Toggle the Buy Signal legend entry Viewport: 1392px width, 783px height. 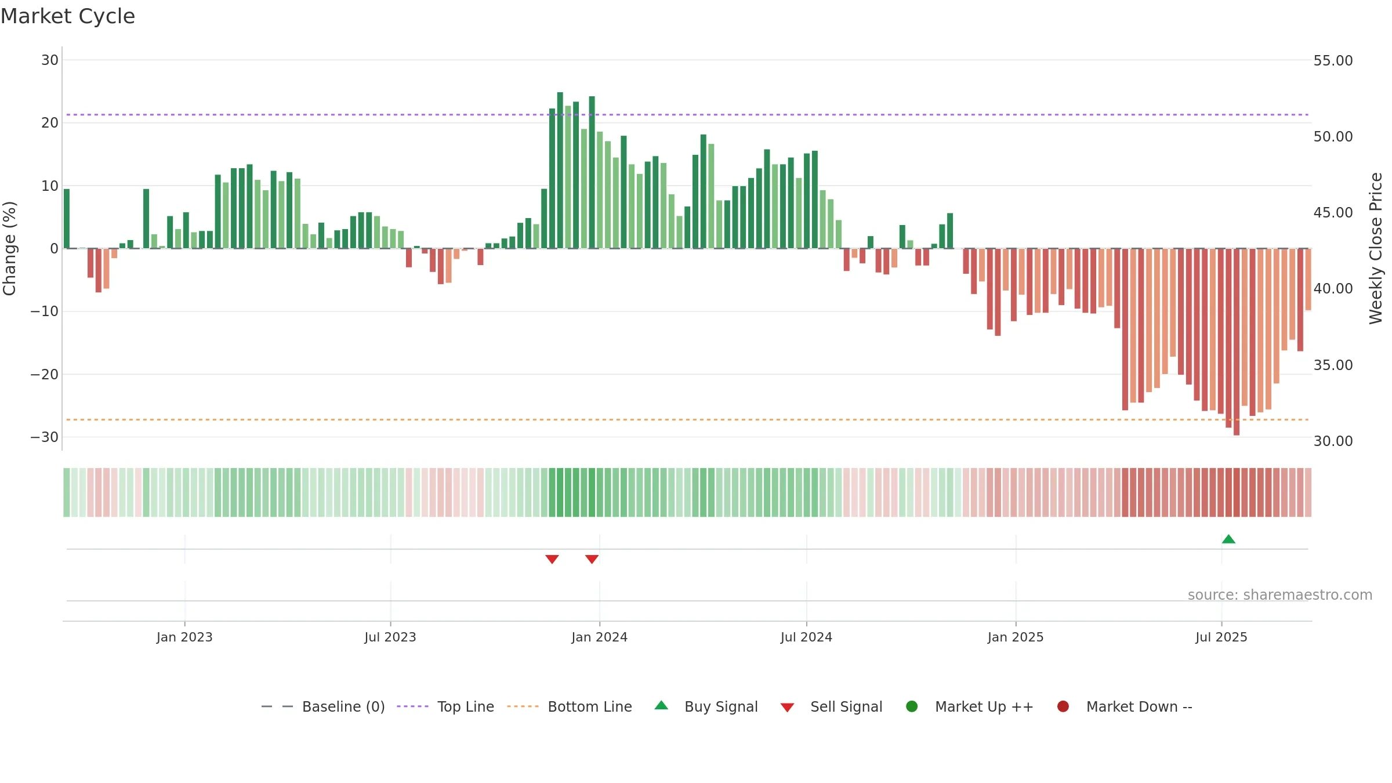[706, 706]
